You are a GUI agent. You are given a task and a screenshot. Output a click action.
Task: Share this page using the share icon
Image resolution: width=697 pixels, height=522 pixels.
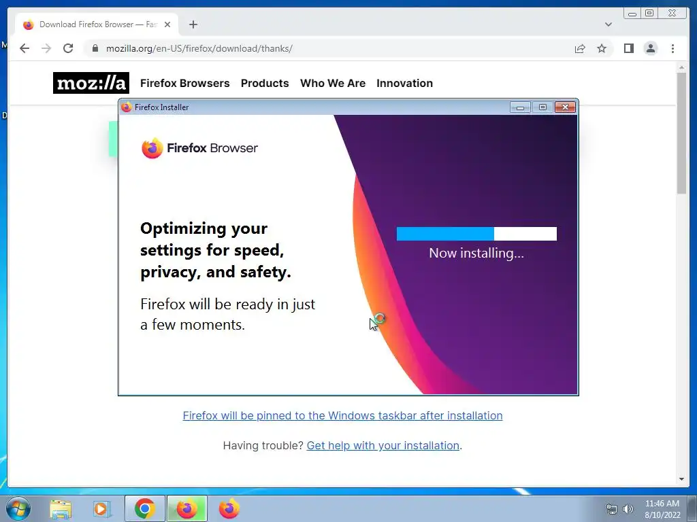580,48
